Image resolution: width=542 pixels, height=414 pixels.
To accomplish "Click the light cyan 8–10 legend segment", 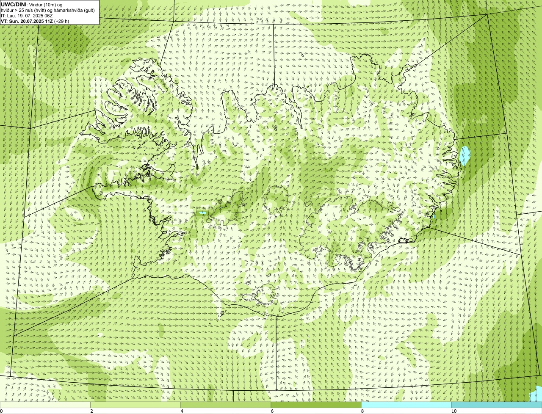I will point(406,405).
